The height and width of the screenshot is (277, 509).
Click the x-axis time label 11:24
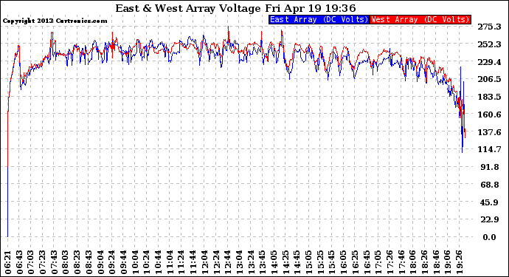[x=181, y=262]
